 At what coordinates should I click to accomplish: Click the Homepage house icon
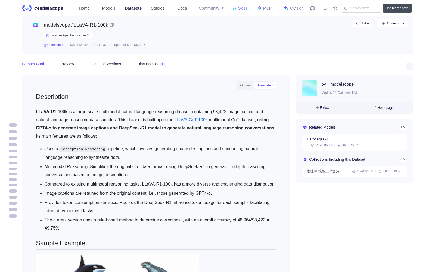pos(375,108)
